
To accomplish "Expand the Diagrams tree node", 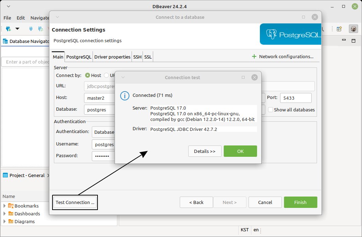I will (5, 221).
